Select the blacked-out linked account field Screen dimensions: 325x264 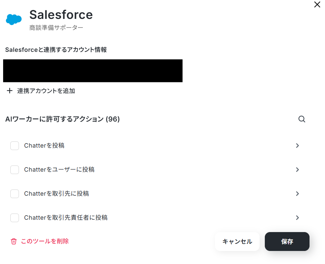(x=93, y=71)
